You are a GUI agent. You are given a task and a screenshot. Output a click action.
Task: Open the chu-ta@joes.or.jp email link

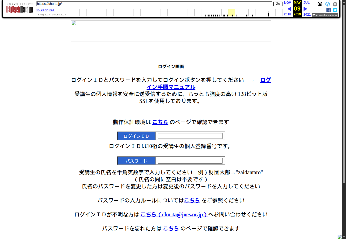coord(174,214)
